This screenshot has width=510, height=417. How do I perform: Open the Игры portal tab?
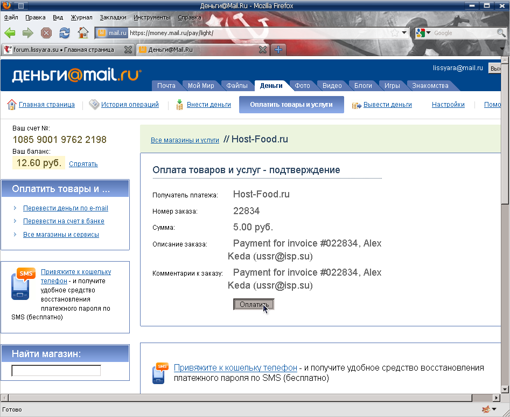coord(392,86)
